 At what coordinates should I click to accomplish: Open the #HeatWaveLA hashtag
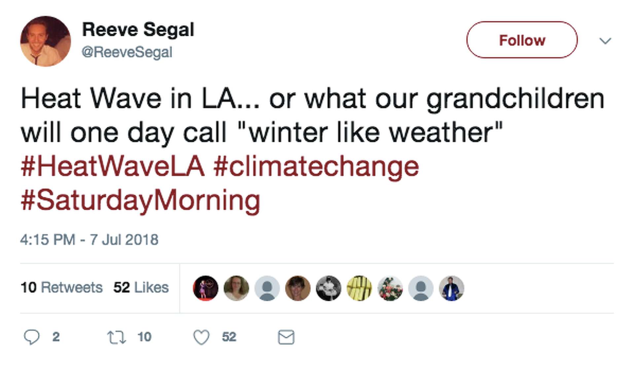pos(113,166)
